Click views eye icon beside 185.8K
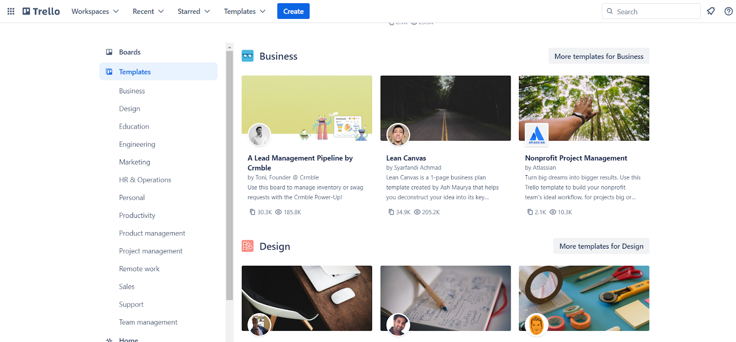Screen dimensions: 736x342 click(278, 212)
